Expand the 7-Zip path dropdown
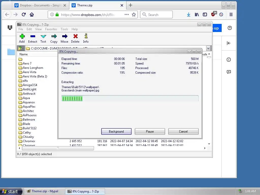Screen dimensions: 260x195 point(208,48)
